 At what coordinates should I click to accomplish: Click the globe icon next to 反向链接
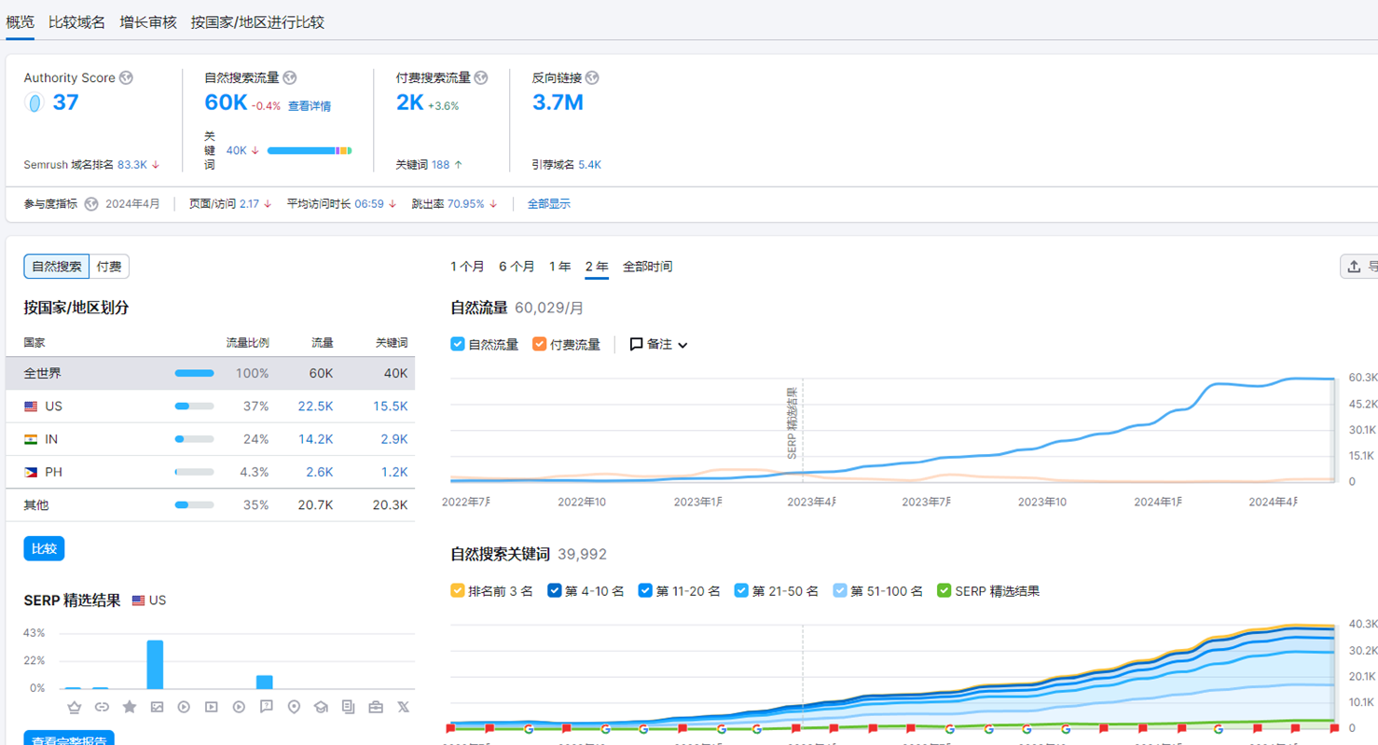(x=592, y=78)
